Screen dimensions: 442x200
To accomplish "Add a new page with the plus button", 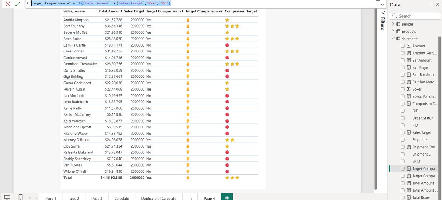I will 227,197.
